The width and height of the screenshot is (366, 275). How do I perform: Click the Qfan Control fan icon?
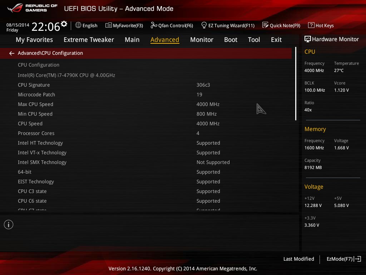point(154,25)
